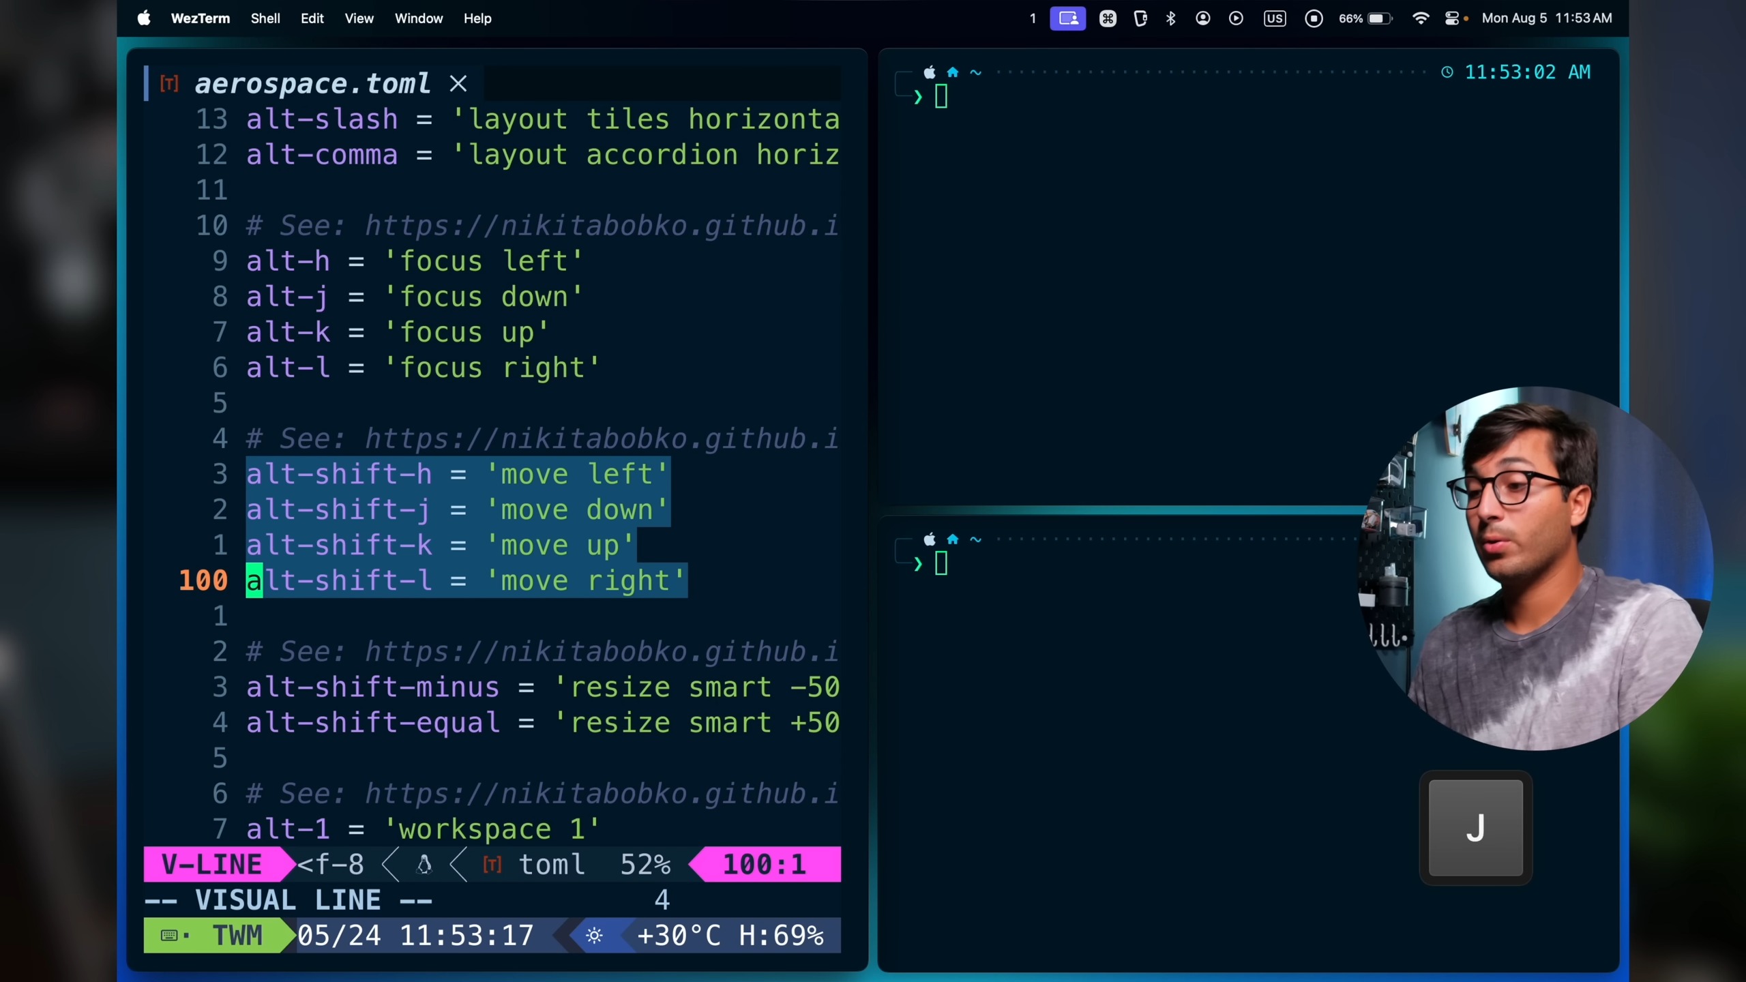Image resolution: width=1746 pixels, height=982 pixels.
Task: Open the Shell menu
Action: [265, 18]
